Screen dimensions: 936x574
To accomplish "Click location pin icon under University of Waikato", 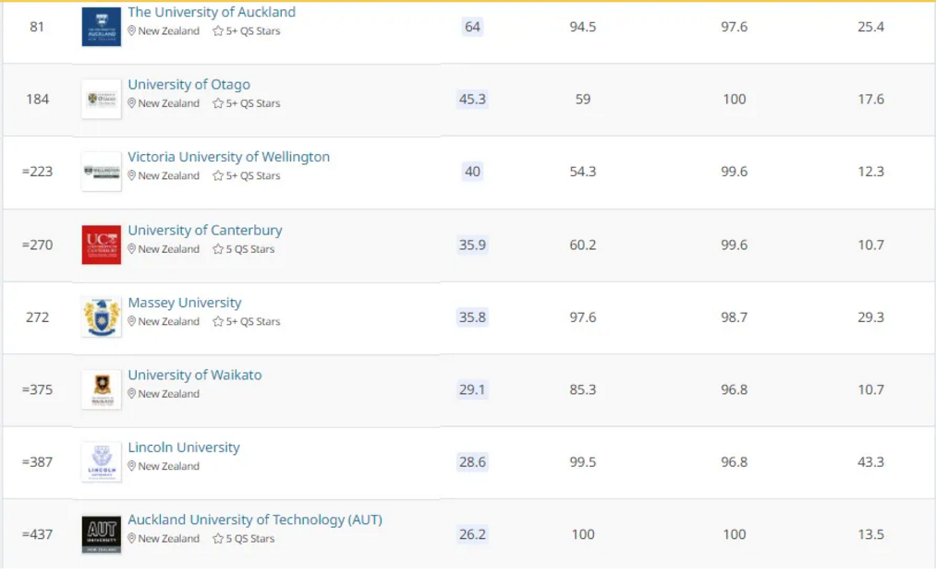I will (132, 394).
